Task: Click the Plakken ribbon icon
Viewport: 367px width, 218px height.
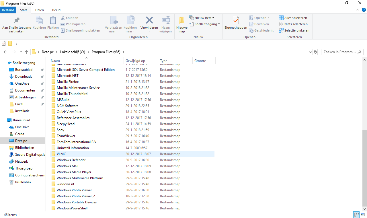Action: click(x=53, y=23)
